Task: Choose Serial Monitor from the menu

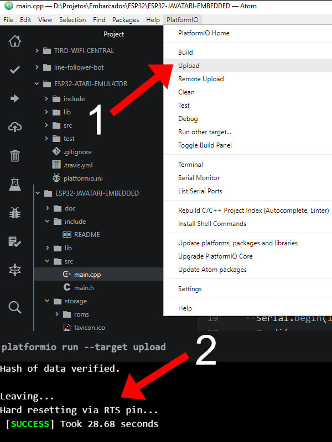Action: coord(199,178)
